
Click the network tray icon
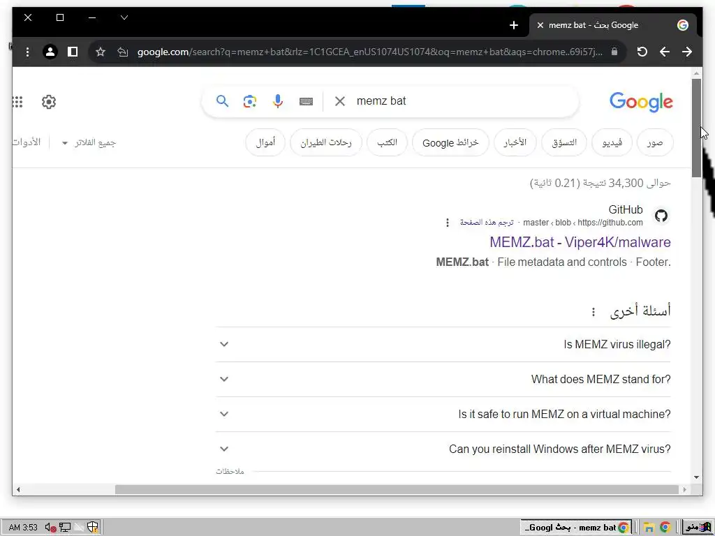[65, 528]
